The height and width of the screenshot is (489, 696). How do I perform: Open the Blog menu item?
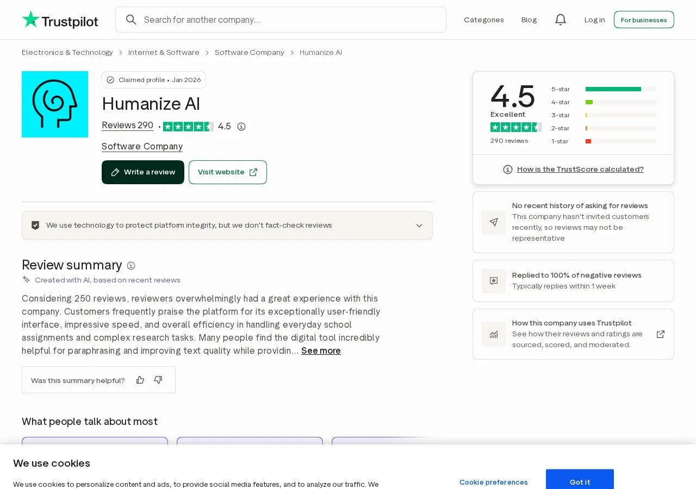click(529, 20)
